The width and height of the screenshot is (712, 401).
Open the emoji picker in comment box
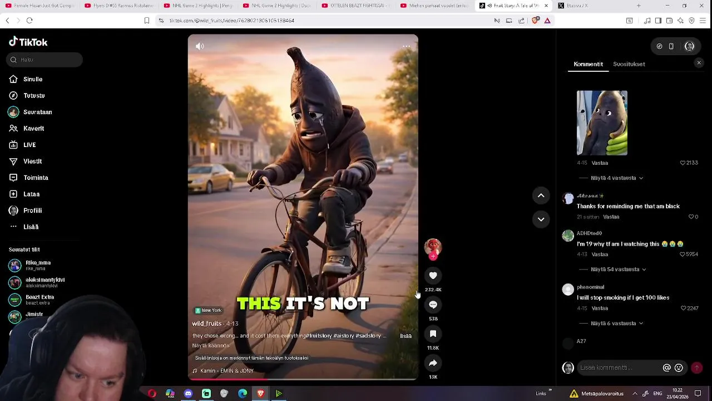679,368
